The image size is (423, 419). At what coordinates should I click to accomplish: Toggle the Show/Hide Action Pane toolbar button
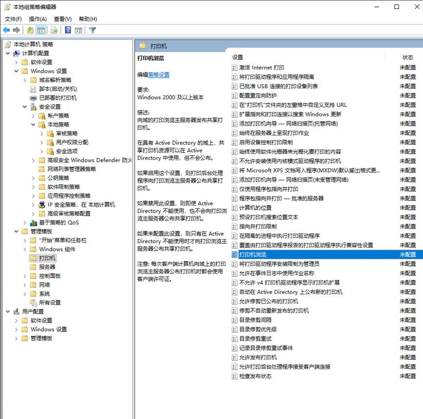tap(78, 30)
